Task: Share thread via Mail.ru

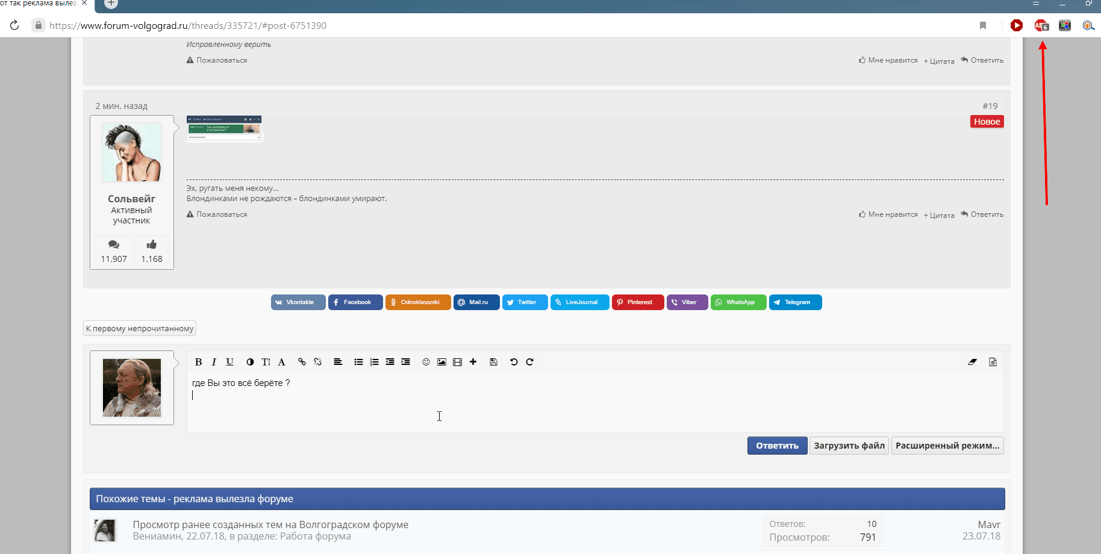Action: point(476,302)
